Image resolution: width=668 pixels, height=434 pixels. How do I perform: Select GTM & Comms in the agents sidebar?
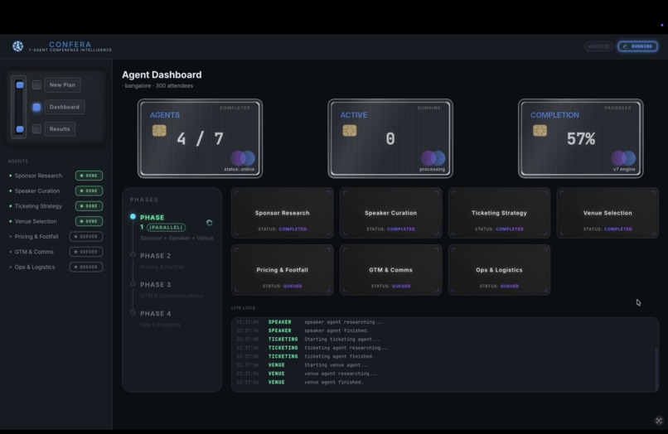[34, 252]
